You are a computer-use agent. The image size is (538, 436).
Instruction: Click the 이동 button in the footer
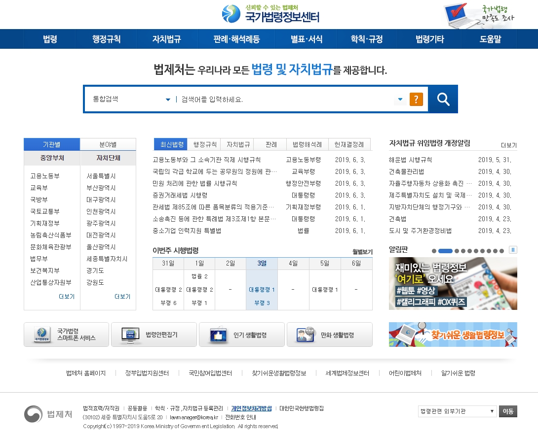coord(508,411)
